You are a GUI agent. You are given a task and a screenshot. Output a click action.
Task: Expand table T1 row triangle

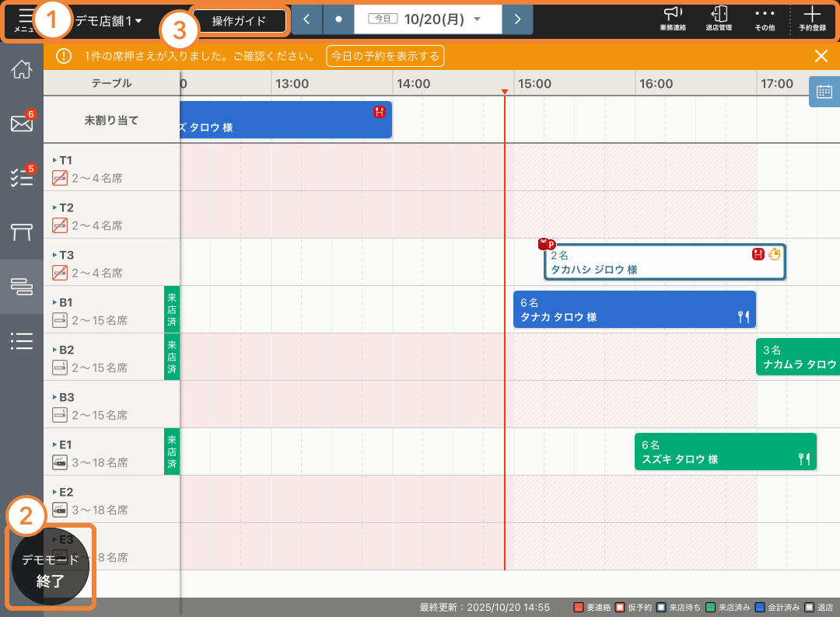(x=55, y=160)
